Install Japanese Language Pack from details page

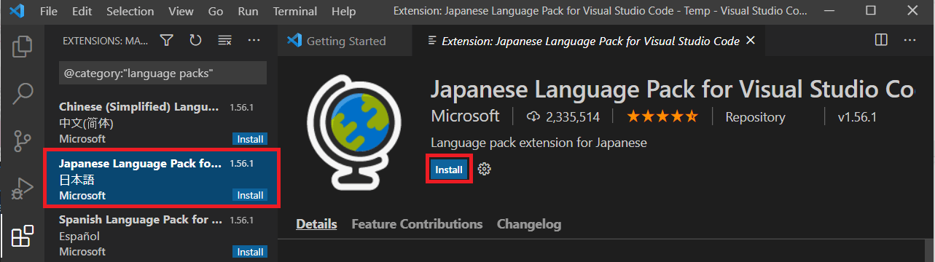[x=449, y=170]
